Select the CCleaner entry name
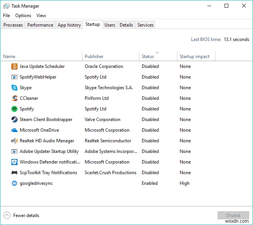Screen dimensions: 253x225 click(29, 98)
